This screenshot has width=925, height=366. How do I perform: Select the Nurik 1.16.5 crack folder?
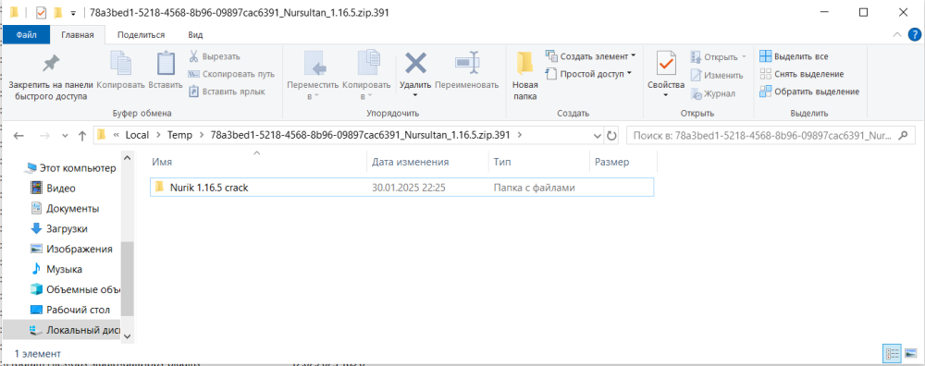401,188
